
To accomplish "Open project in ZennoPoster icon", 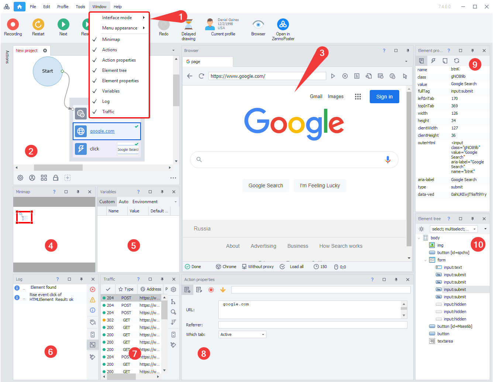I will click(x=283, y=25).
